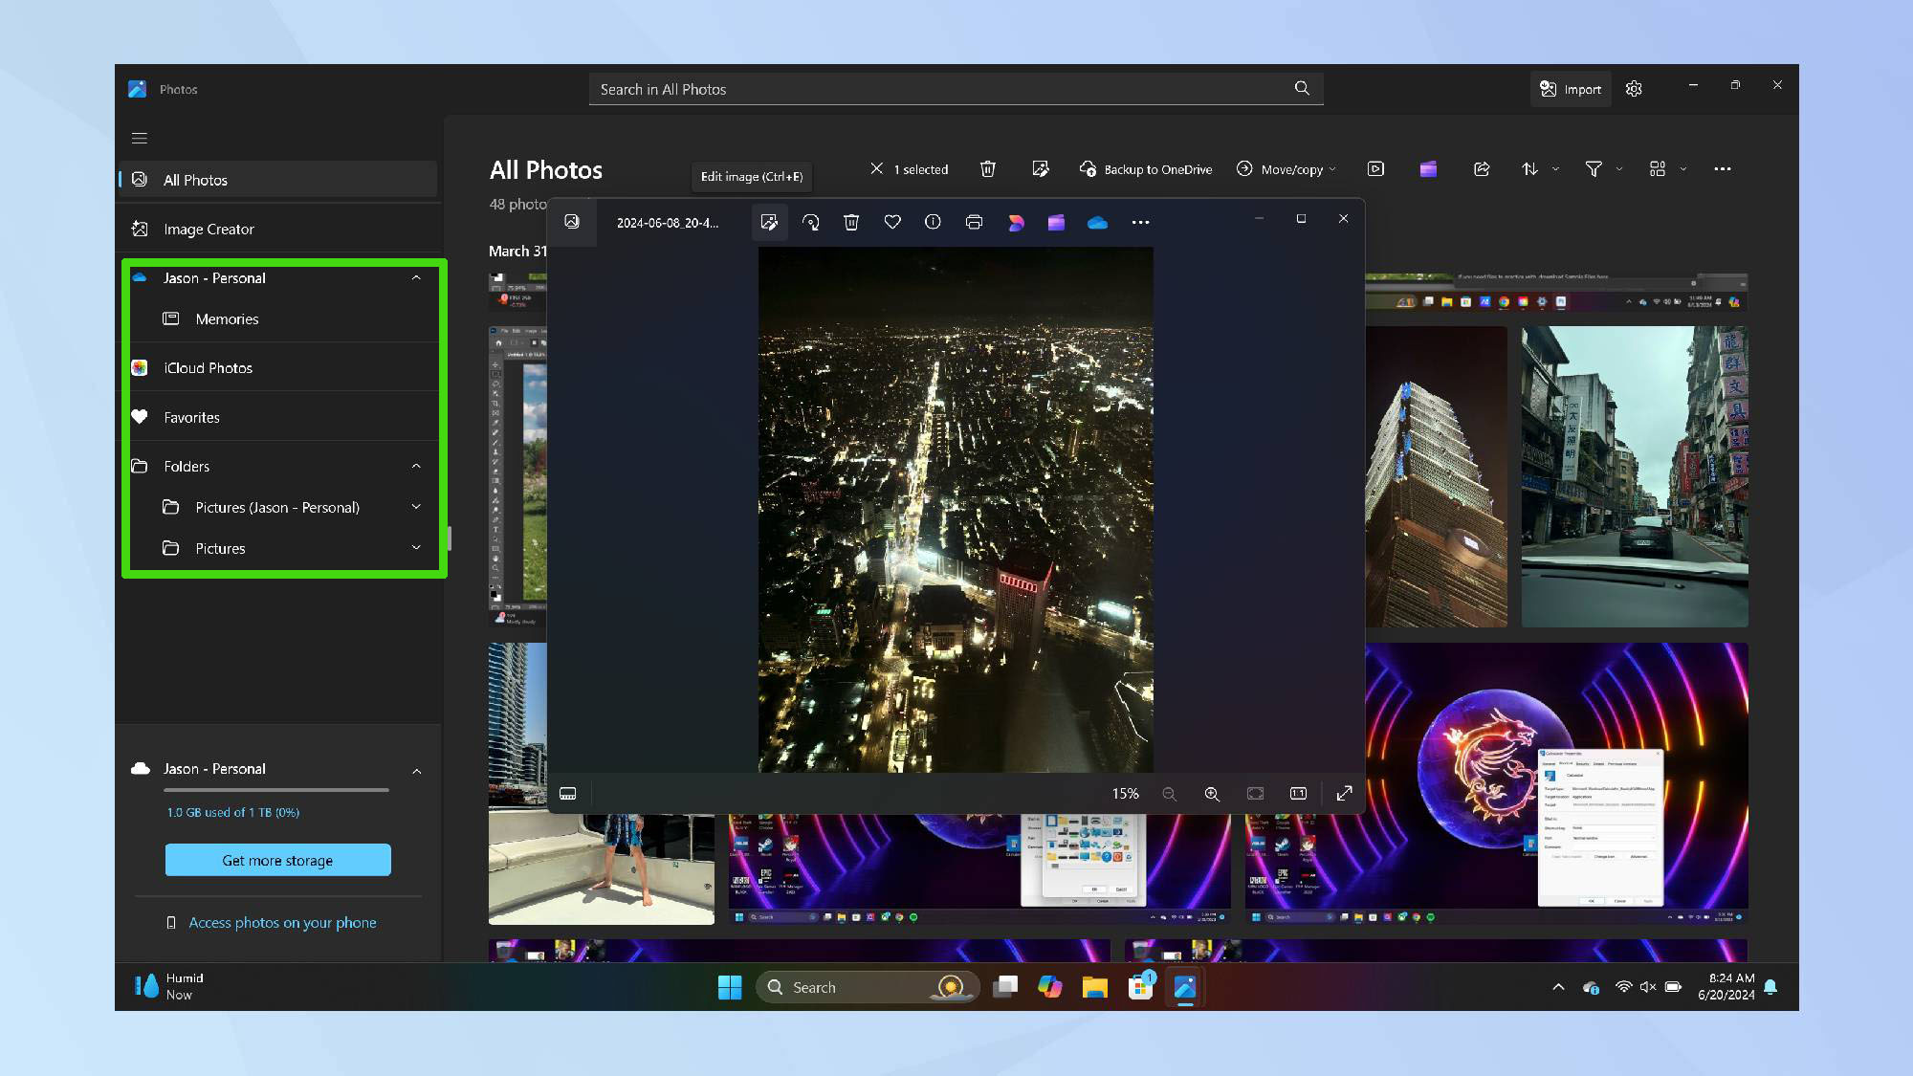
Task: Open Access photos on your phone link
Action: click(x=282, y=922)
